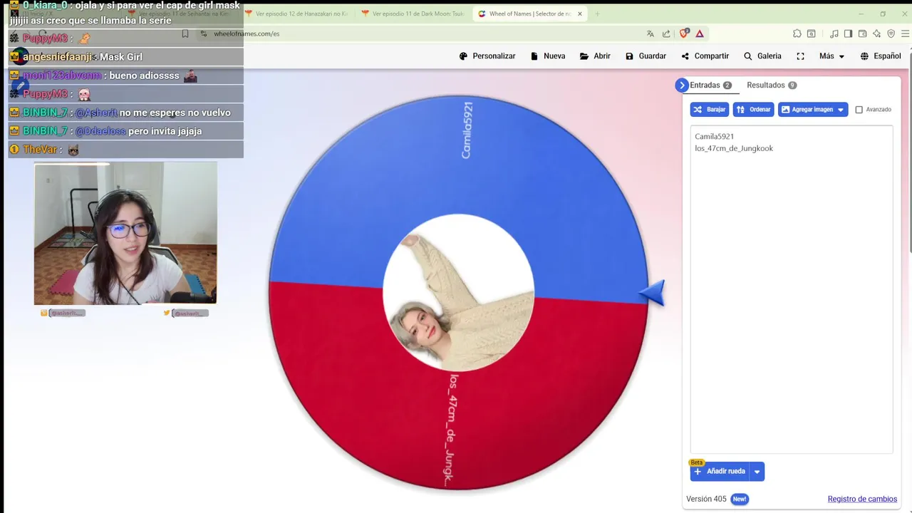Click Agregar imagen button

click(x=807, y=110)
